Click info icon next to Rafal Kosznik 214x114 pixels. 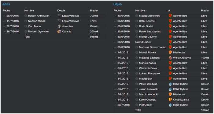136,21
